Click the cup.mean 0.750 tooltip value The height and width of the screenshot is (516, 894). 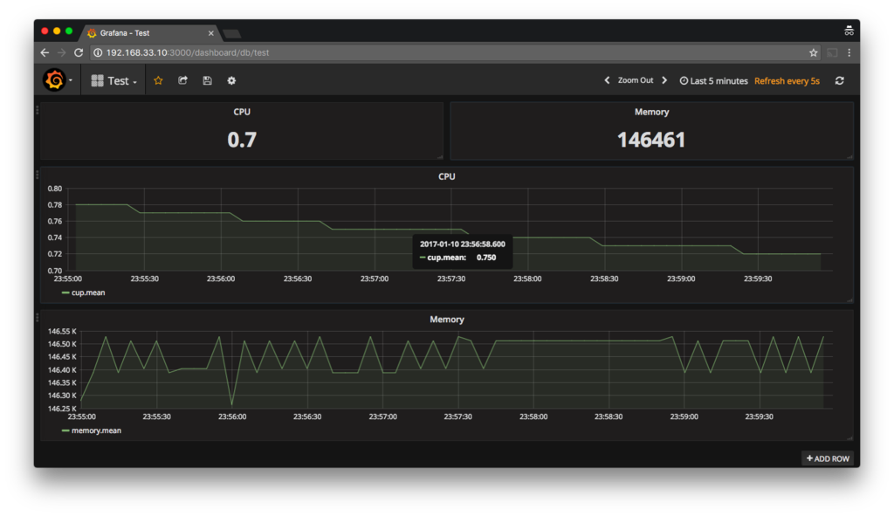486,258
